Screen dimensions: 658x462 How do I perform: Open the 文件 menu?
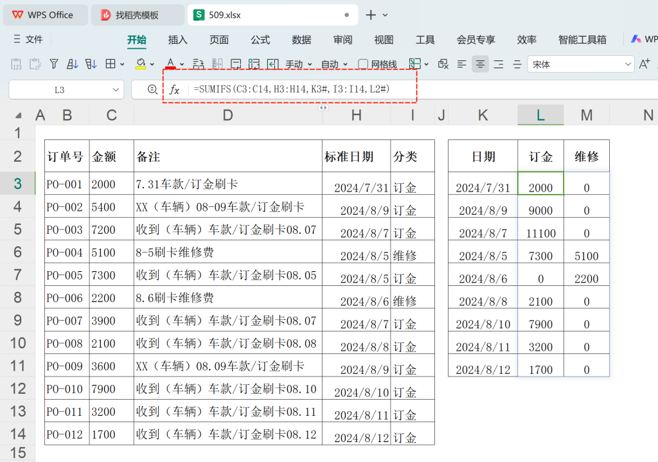coord(28,39)
